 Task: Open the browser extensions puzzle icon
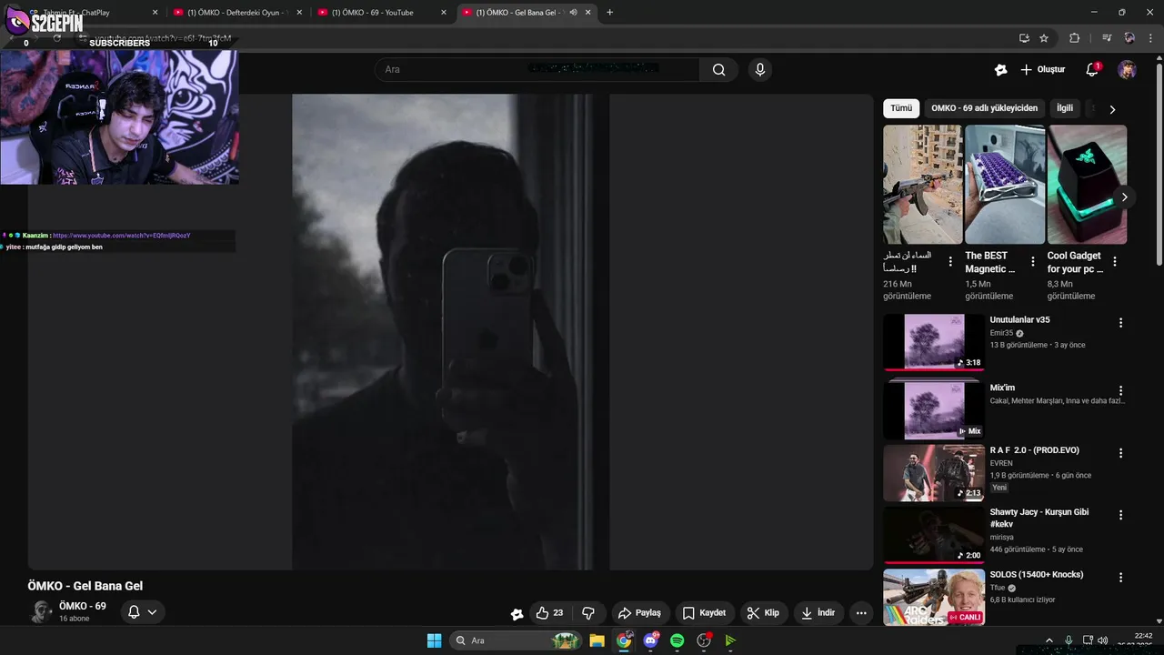click(1074, 38)
